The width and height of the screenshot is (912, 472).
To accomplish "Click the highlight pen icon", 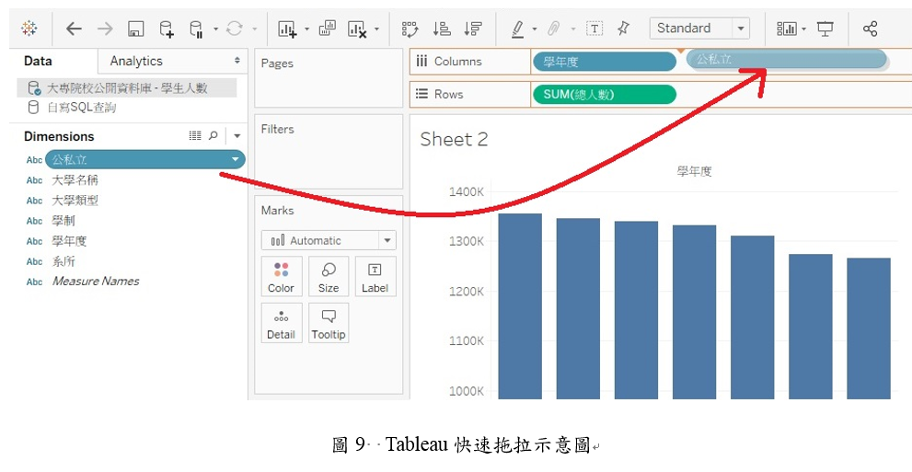I will 517,29.
